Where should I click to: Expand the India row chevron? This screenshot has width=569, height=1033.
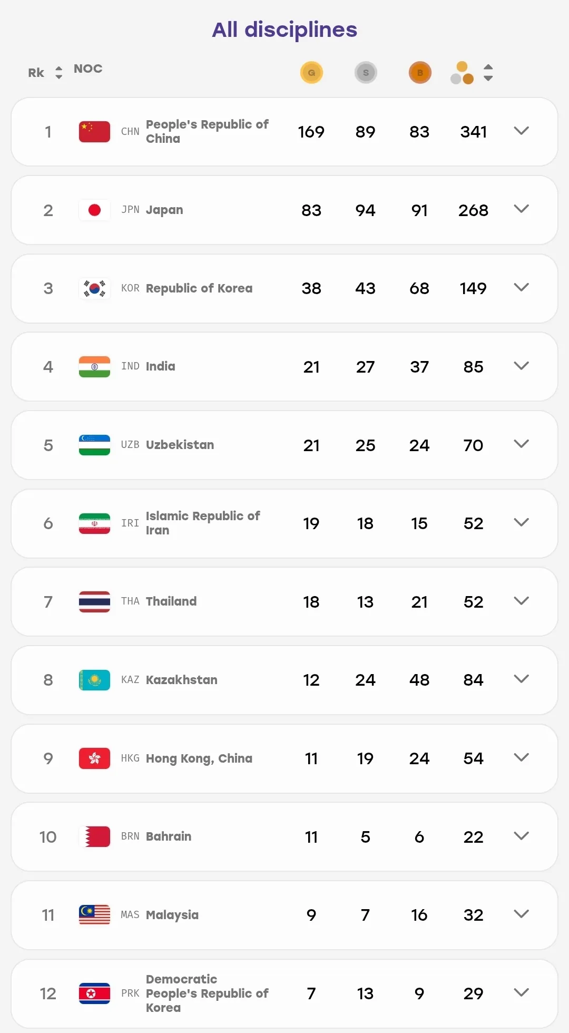[521, 366]
